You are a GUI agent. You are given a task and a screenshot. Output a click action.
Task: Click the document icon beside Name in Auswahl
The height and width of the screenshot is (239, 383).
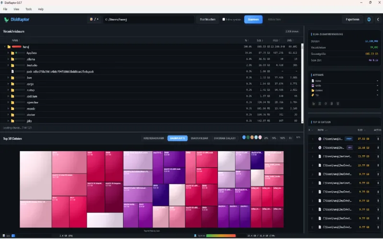click(x=313, y=81)
